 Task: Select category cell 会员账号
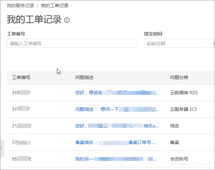179,159
